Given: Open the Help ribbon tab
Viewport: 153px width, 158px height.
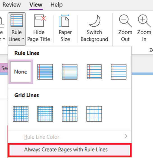Looking at the screenshot, I should click(56, 5).
